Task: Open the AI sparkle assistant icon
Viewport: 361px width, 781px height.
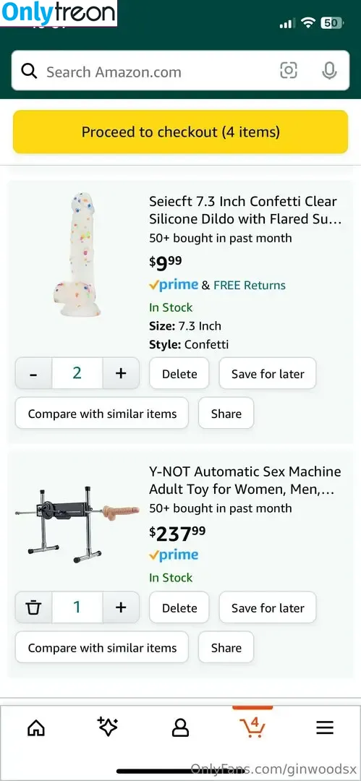Action: click(108, 727)
